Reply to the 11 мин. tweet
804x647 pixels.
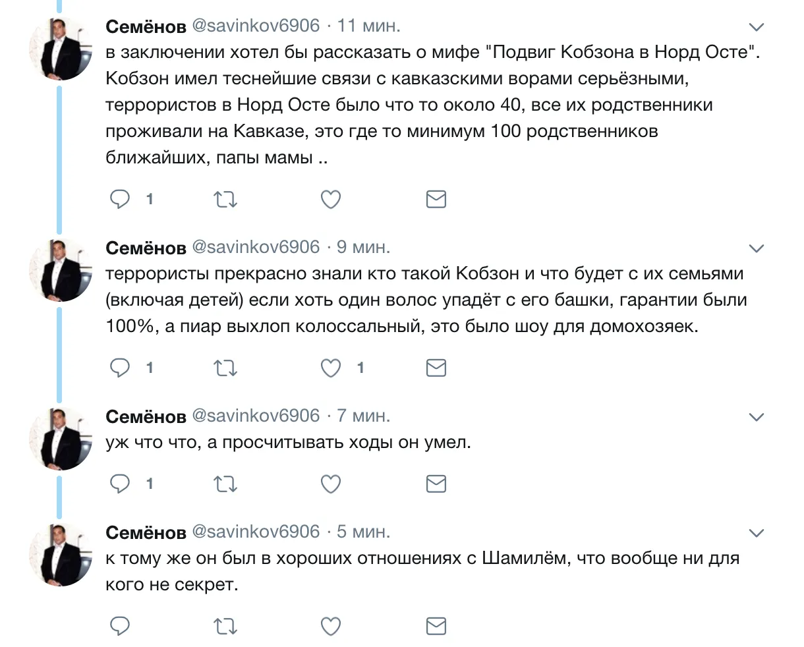pyautogui.click(x=120, y=199)
